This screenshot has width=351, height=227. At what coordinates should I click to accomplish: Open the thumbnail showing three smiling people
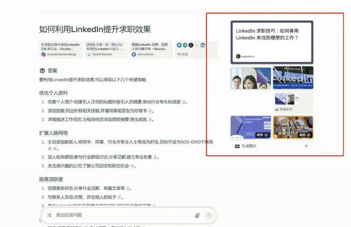point(251,78)
